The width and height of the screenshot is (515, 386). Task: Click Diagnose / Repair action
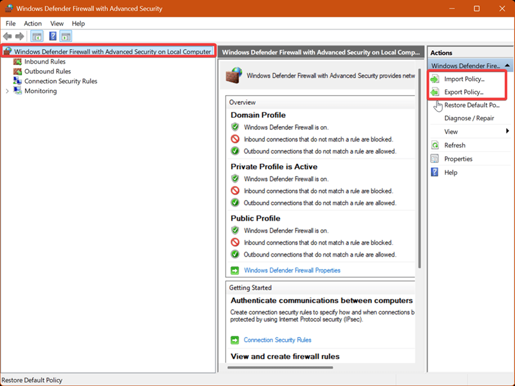[469, 118]
